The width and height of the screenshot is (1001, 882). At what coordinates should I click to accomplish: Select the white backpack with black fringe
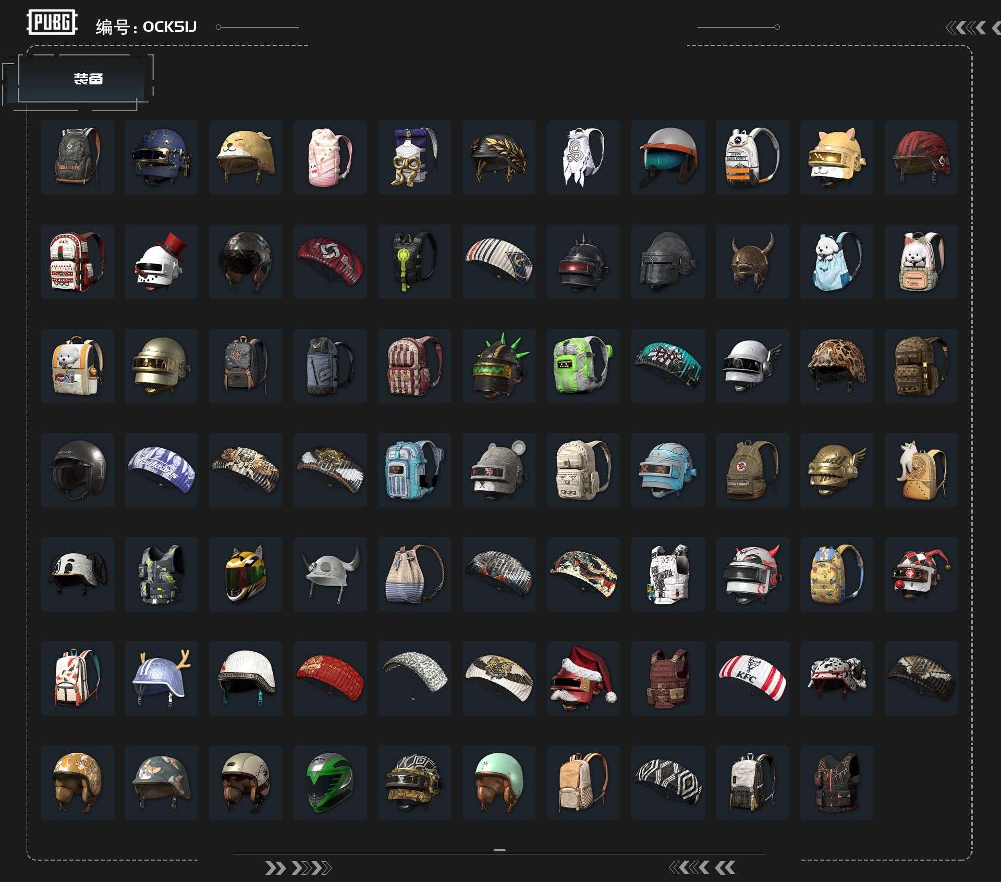pos(753,782)
